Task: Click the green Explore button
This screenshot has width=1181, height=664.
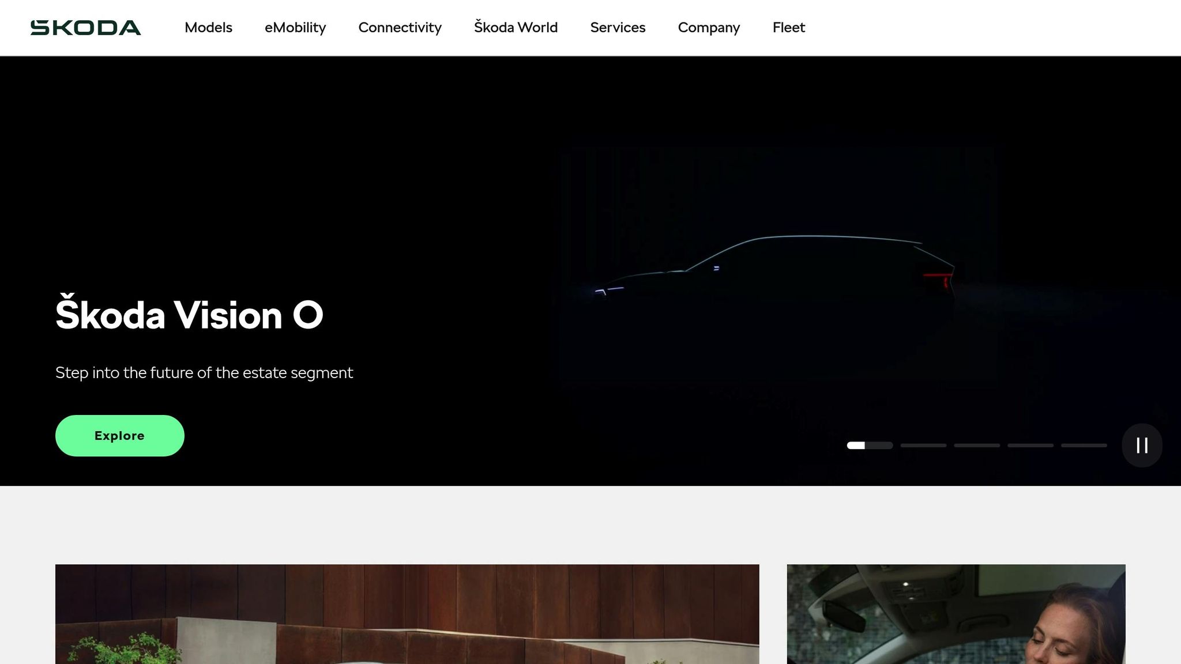Action: (120, 436)
